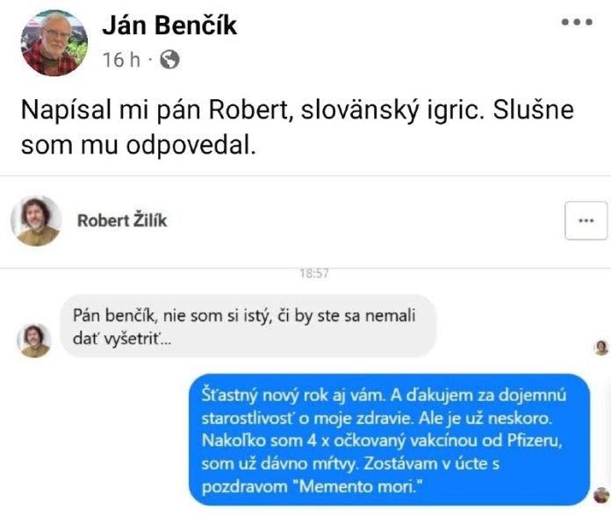
Task: Select the blue reply mentioning Pfizer vaccine
Action: click(389, 441)
